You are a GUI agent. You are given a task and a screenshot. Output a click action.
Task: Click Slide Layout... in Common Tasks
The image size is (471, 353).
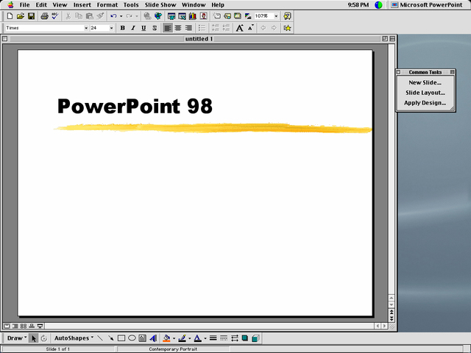click(425, 93)
